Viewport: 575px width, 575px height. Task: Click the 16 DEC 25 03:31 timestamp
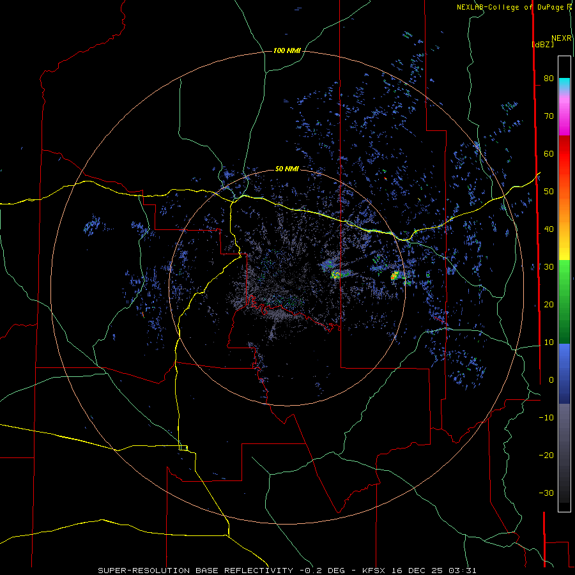tap(434, 571)
